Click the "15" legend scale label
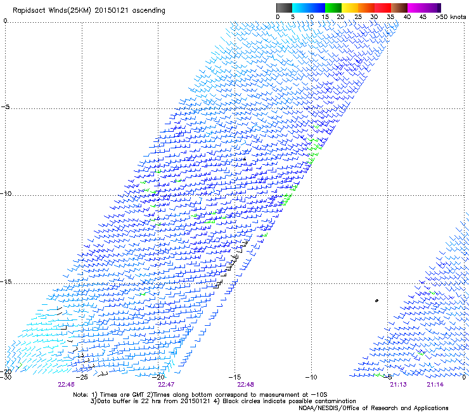Image resolution: width=469 pixels, height=412 pixels. pos(325,16)
